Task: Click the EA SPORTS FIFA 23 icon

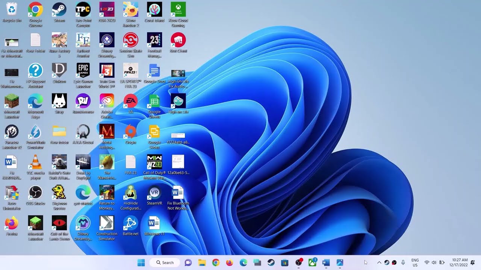Action: [130, 76]
